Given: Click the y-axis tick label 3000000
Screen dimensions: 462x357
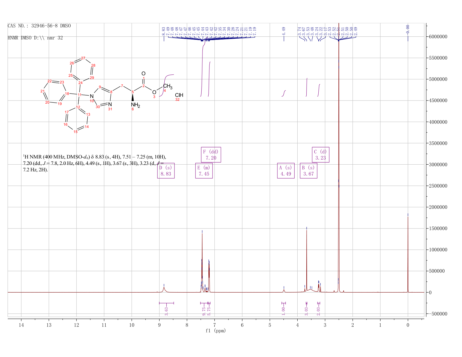Looking at the screenshot, I should click(437, 165).
